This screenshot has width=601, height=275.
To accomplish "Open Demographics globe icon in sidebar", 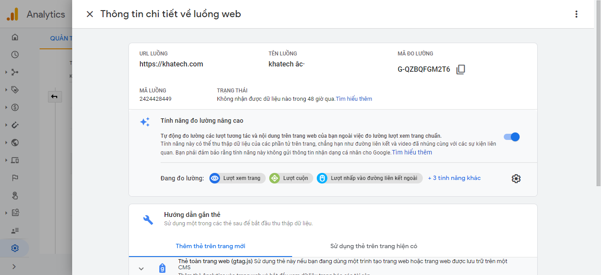I will pyautogui.click(x=15, y=143).
